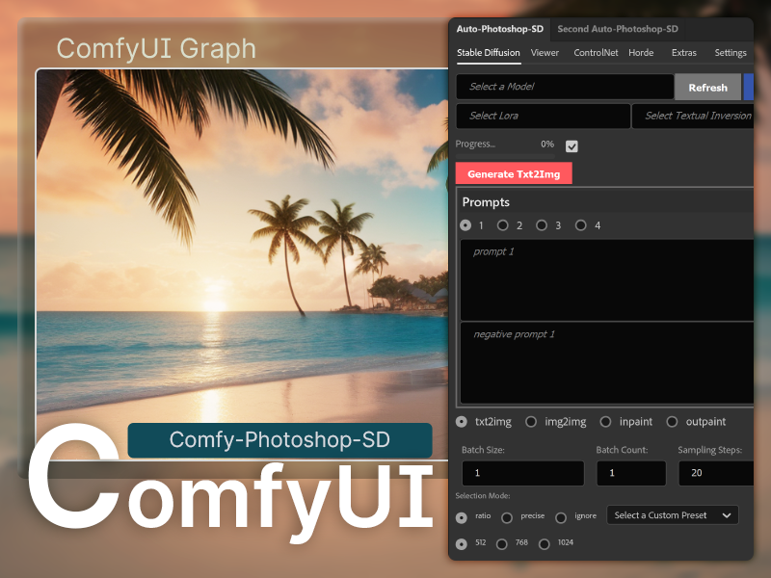Viewport: 771px width, 578px height.
Task: Select prompt slot 2
Action: tap(503, 224)
